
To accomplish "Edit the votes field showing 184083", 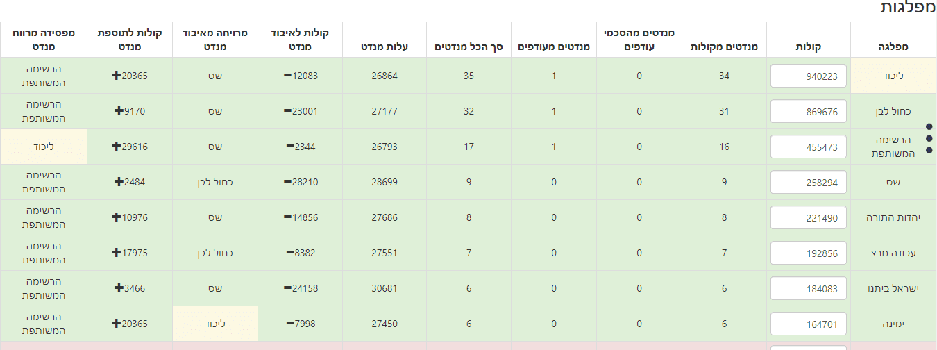I will click(x=809, y=288).
